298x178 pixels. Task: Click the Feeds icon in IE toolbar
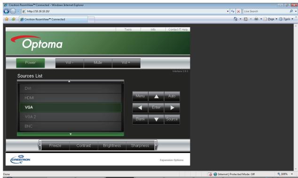(x=245, y=19)
